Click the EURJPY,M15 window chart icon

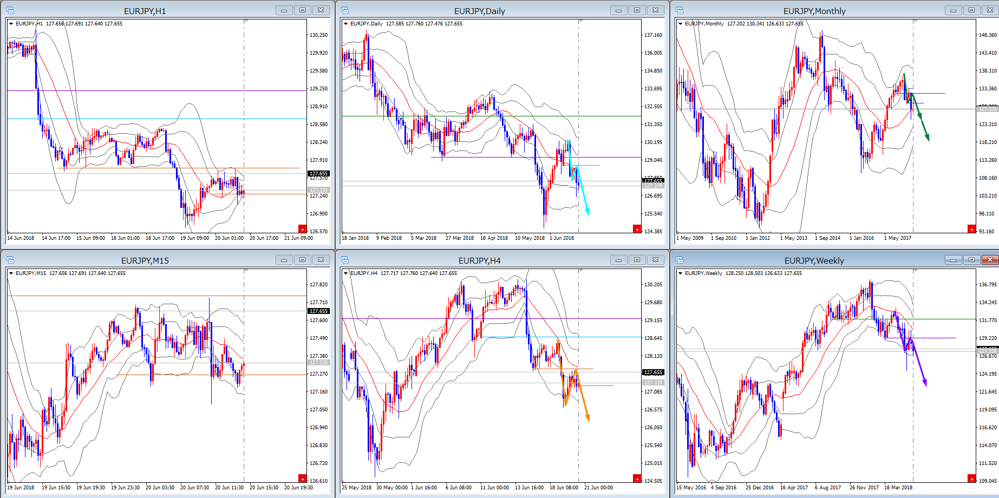(x=10, y=260)
